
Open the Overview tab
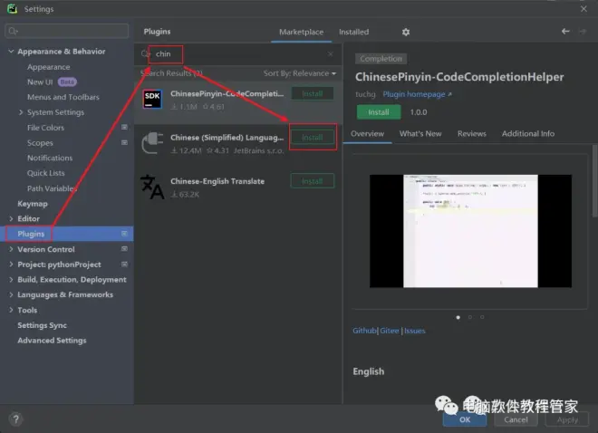[x=367, y=133]
